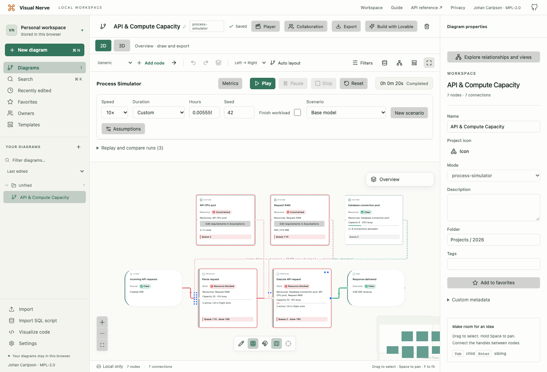Expand Custom metadata section
The width and height of the screenshot is (547, 372).
pos(468,300)
